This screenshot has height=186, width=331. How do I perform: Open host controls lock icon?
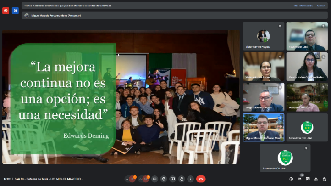coord(325,179)
